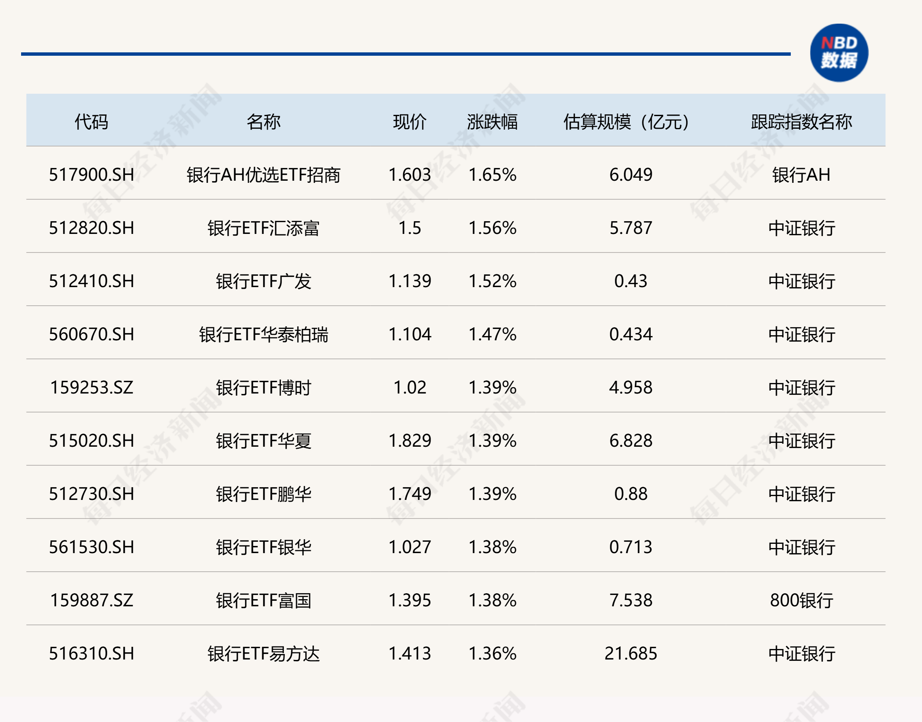Image resolution: width=922 pixels, height=722 pixels.
Task: Click the name 银行ETF华夏
Action: [264, 440]
